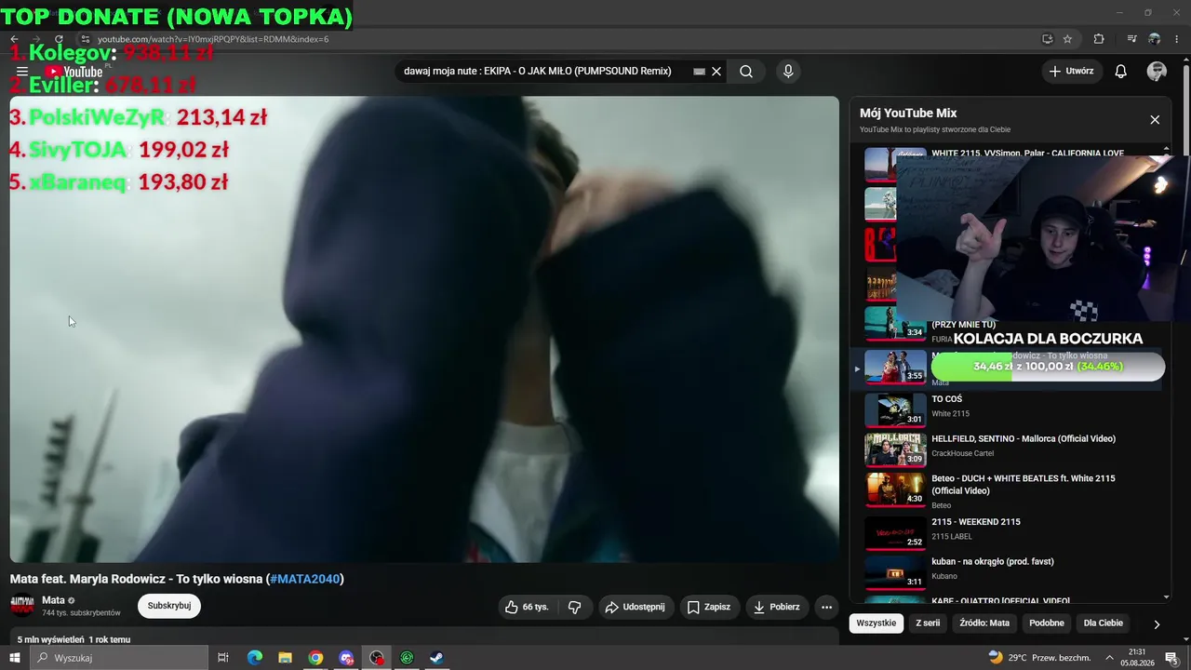Image resolution: width=1191 pixels, height=670 pixels.
Task: Play CALIFORNIA LOVE from the mix playlist
Action: click(1027, 153)
